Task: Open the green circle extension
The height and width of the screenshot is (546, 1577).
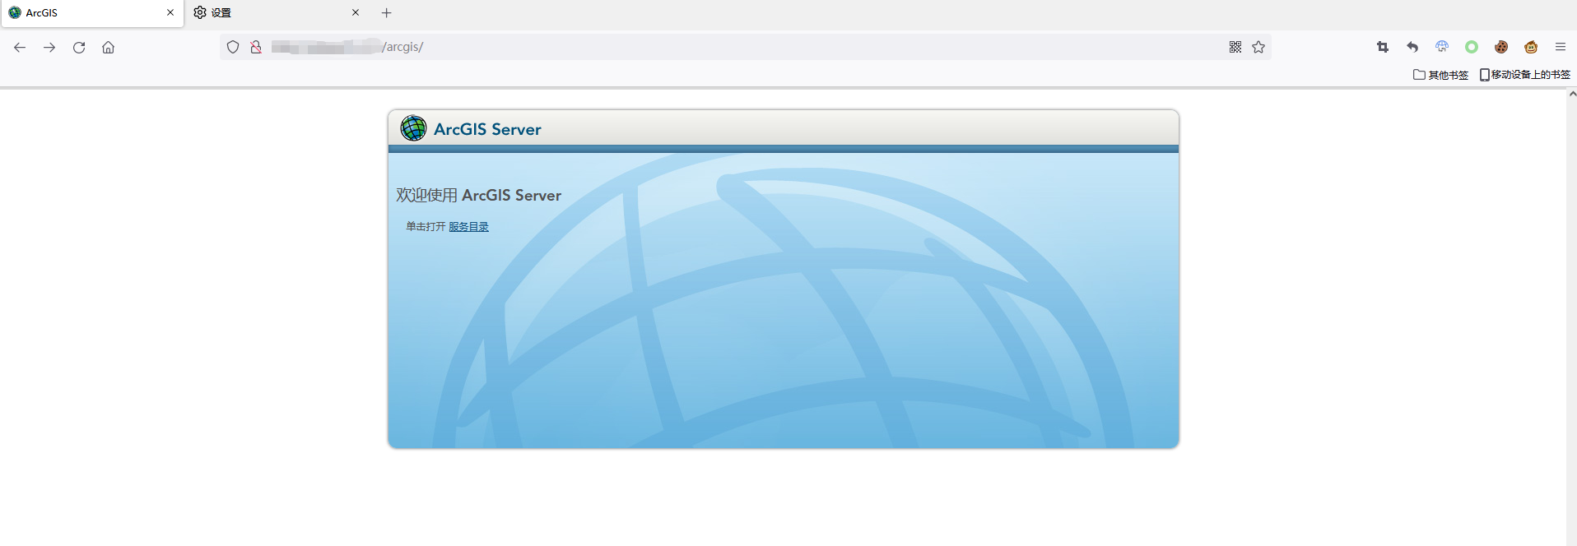Action: (x=1472, y=48)
